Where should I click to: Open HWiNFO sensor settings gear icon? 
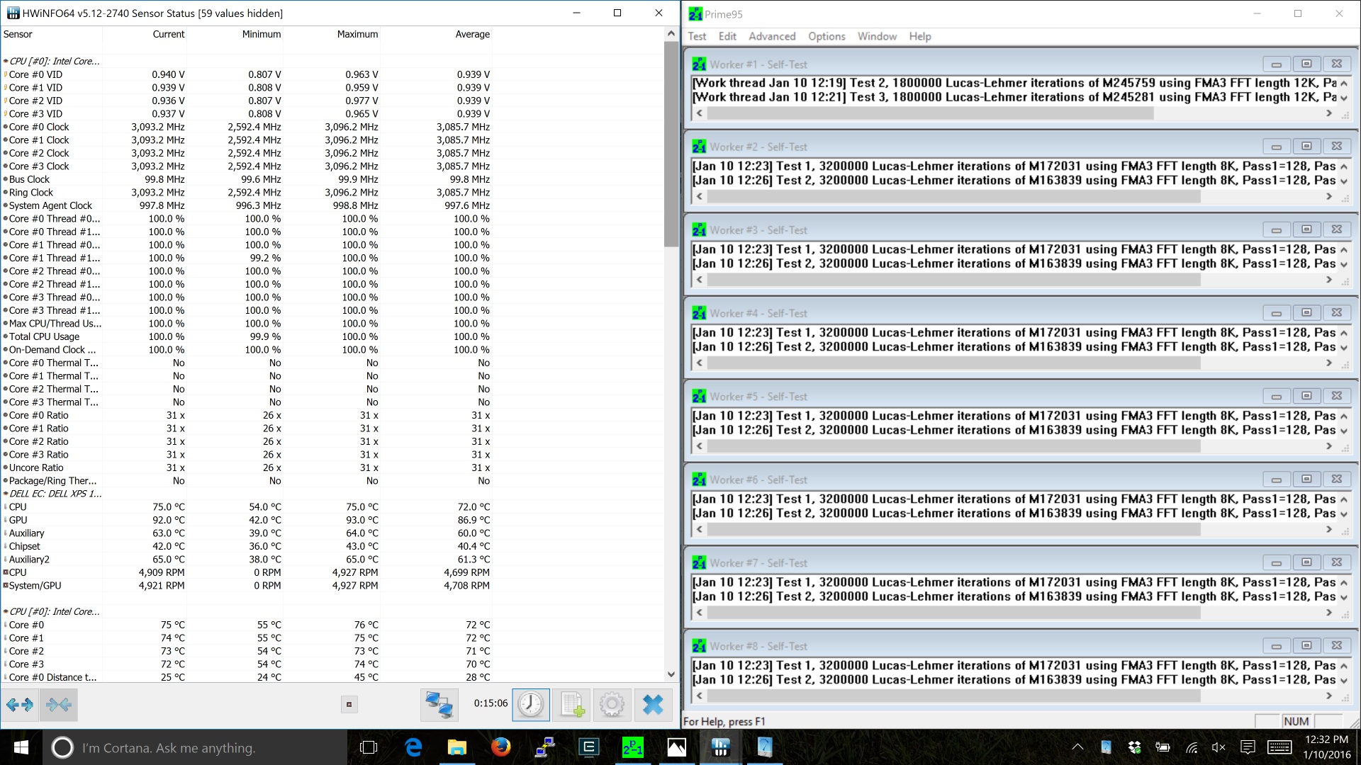[x=612, y=704]
